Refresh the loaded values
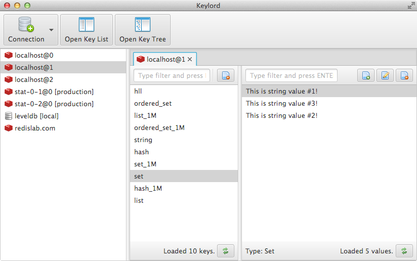Screen dimensions: 417x261 click(404, 251)
